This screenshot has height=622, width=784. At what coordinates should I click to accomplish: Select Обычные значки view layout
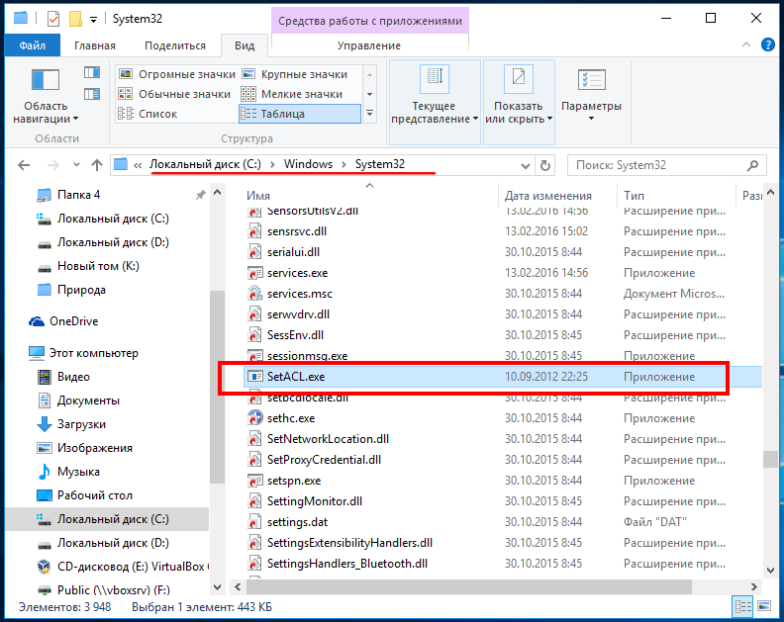pos(174,94)
